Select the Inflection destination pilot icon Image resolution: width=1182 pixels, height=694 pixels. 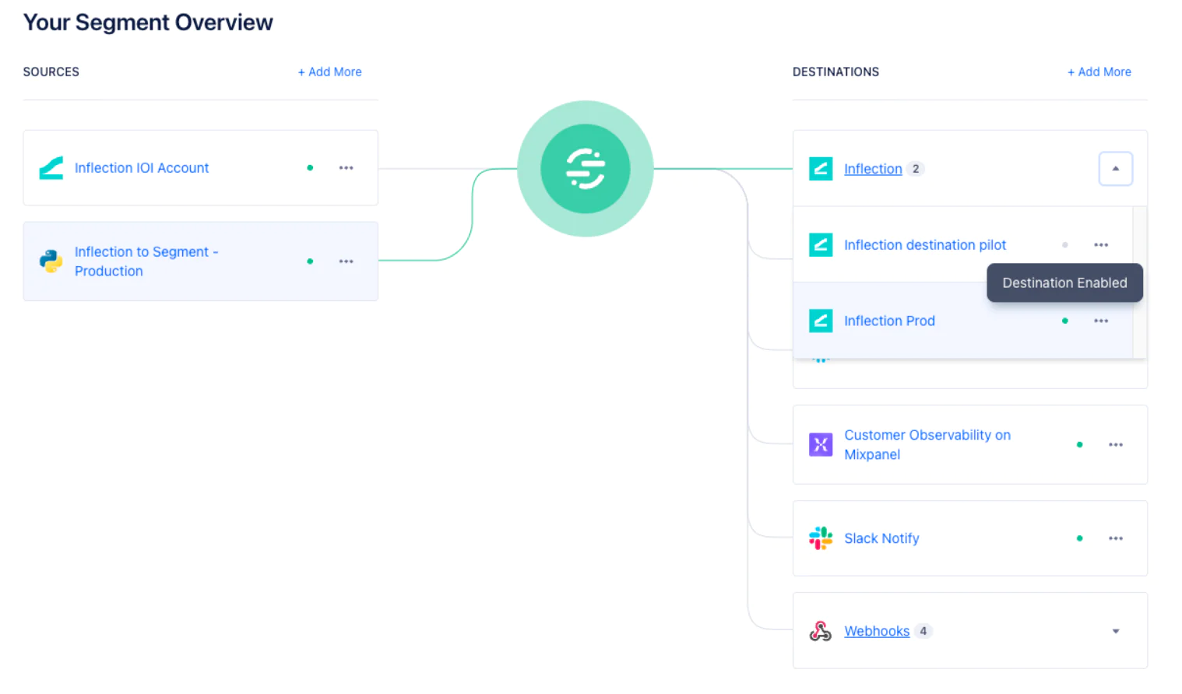click(820, 244)
